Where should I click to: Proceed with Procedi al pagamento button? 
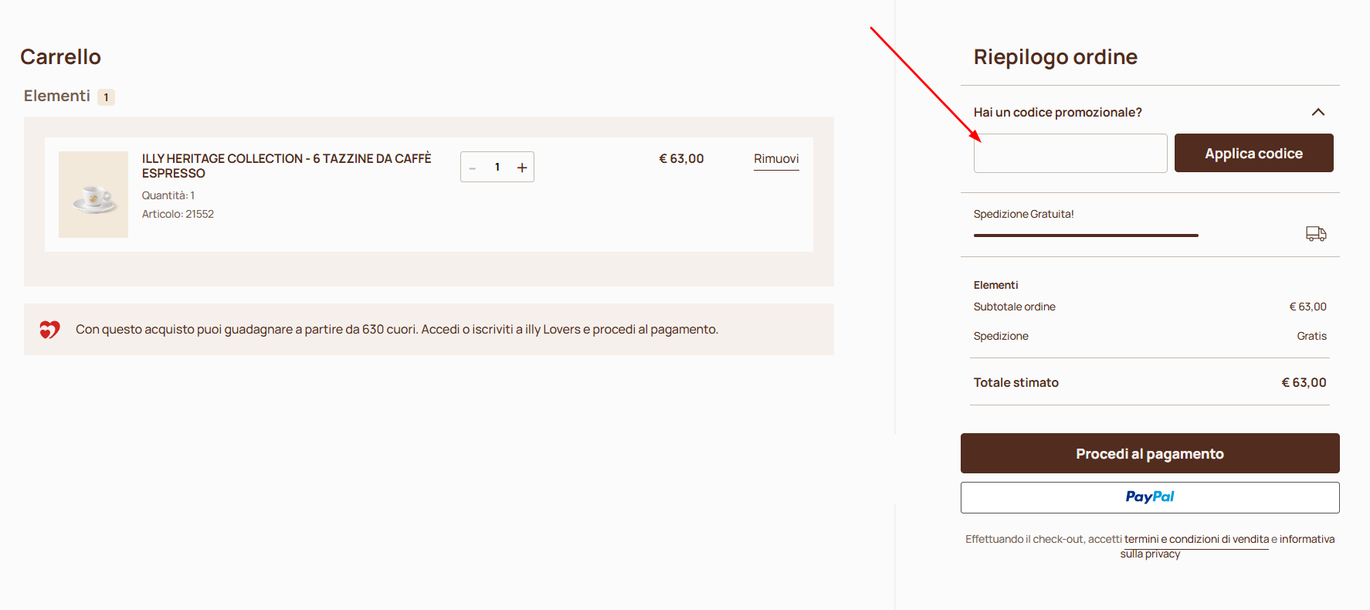[x=1149, y=453]
